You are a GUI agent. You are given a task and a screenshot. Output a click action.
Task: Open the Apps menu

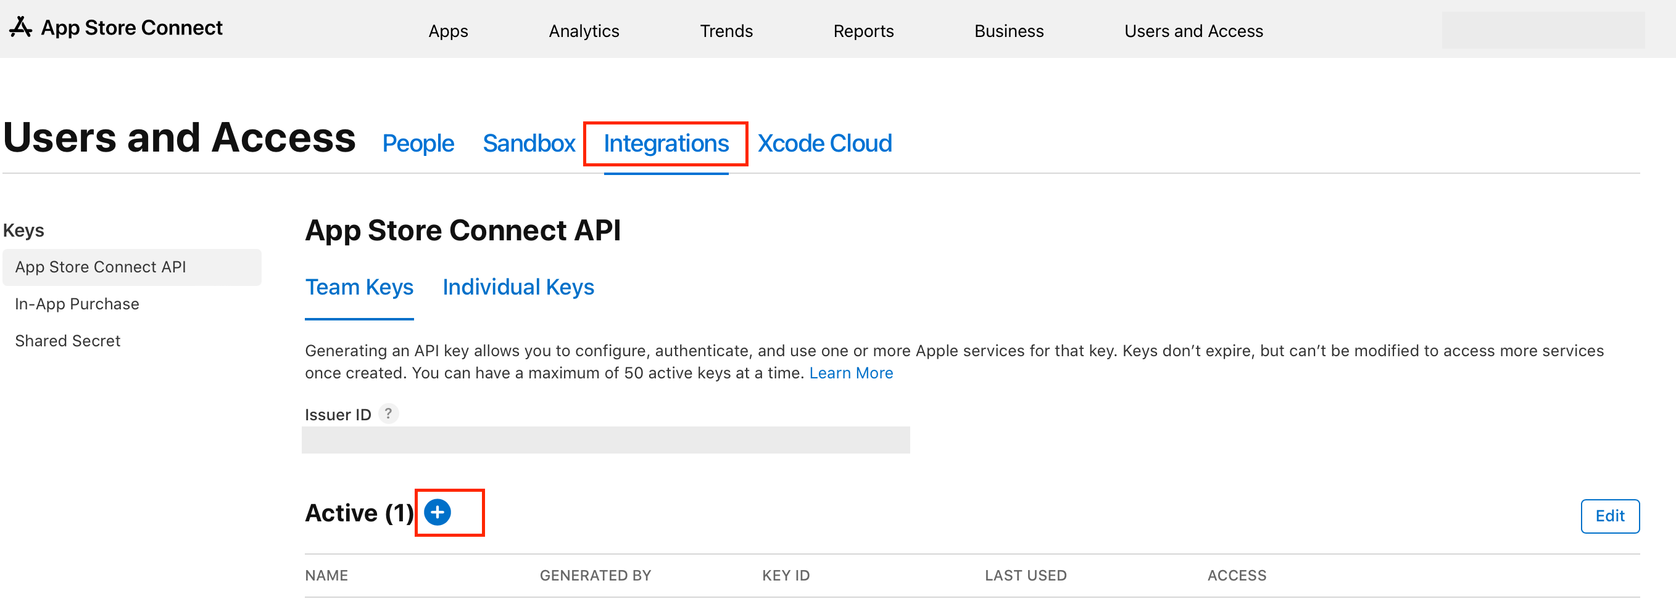[x=448, y=31]
